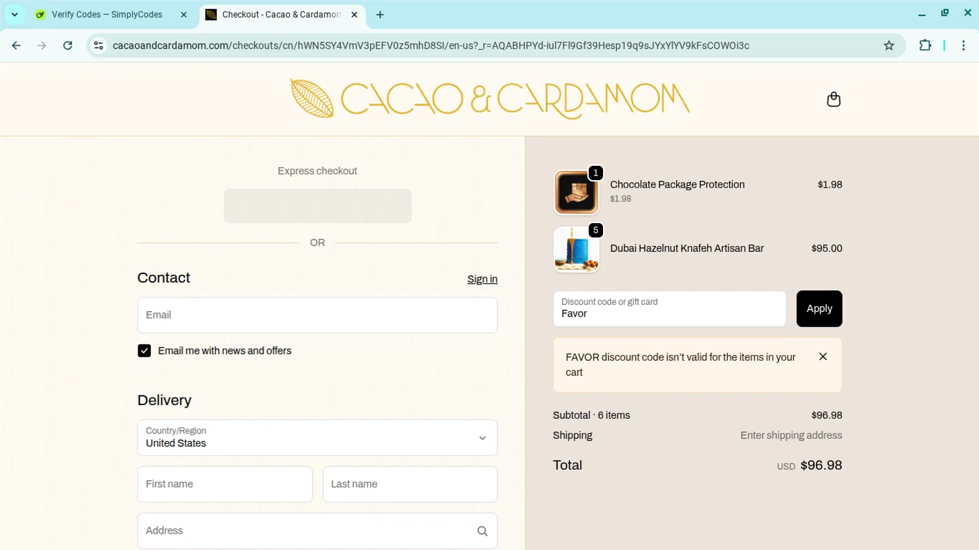Image resolution: width=979 pixels, height=550 pixels.
Task: Click the Dubai Hazelnut Knafeh Artisan Bar name
Action: point(687,249)
